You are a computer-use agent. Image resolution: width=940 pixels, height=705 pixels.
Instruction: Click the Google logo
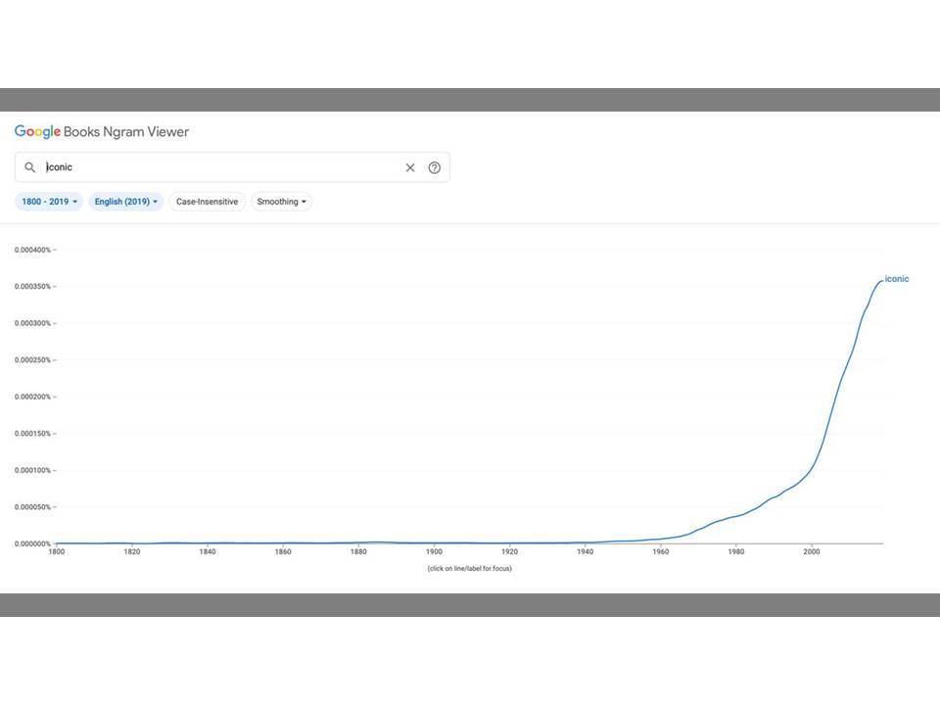(37, 132)
